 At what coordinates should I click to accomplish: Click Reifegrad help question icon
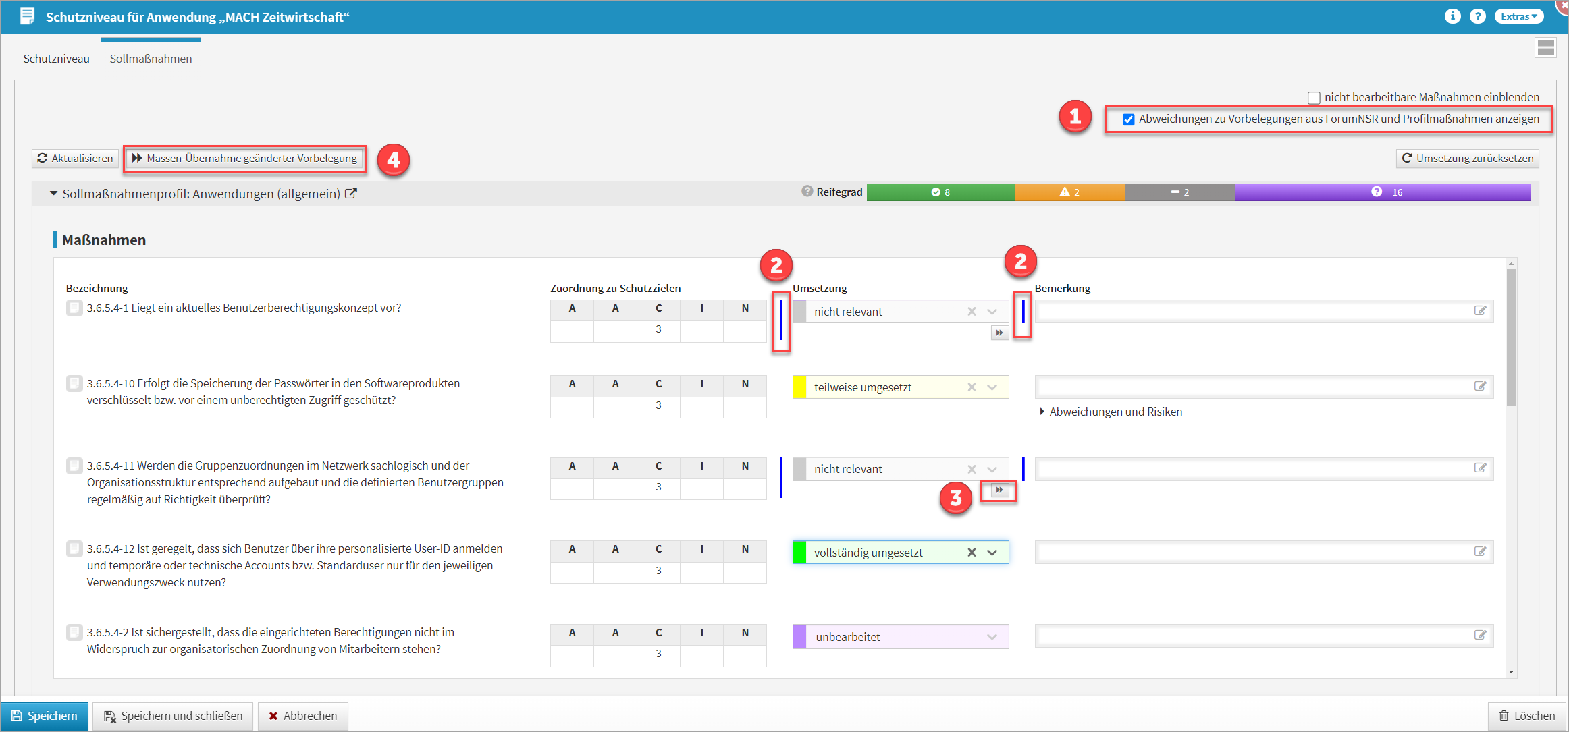coord(807,192)
